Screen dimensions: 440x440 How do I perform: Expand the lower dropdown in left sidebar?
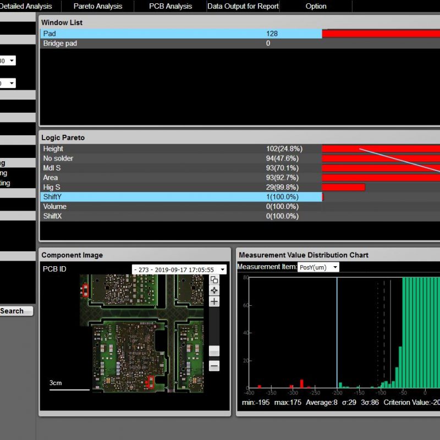coord(12,83)
